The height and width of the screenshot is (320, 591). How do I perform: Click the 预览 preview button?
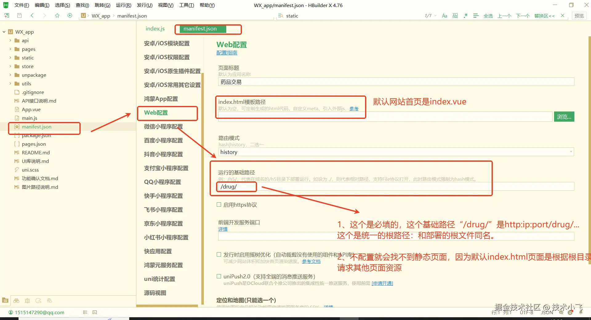coord(579,16)
